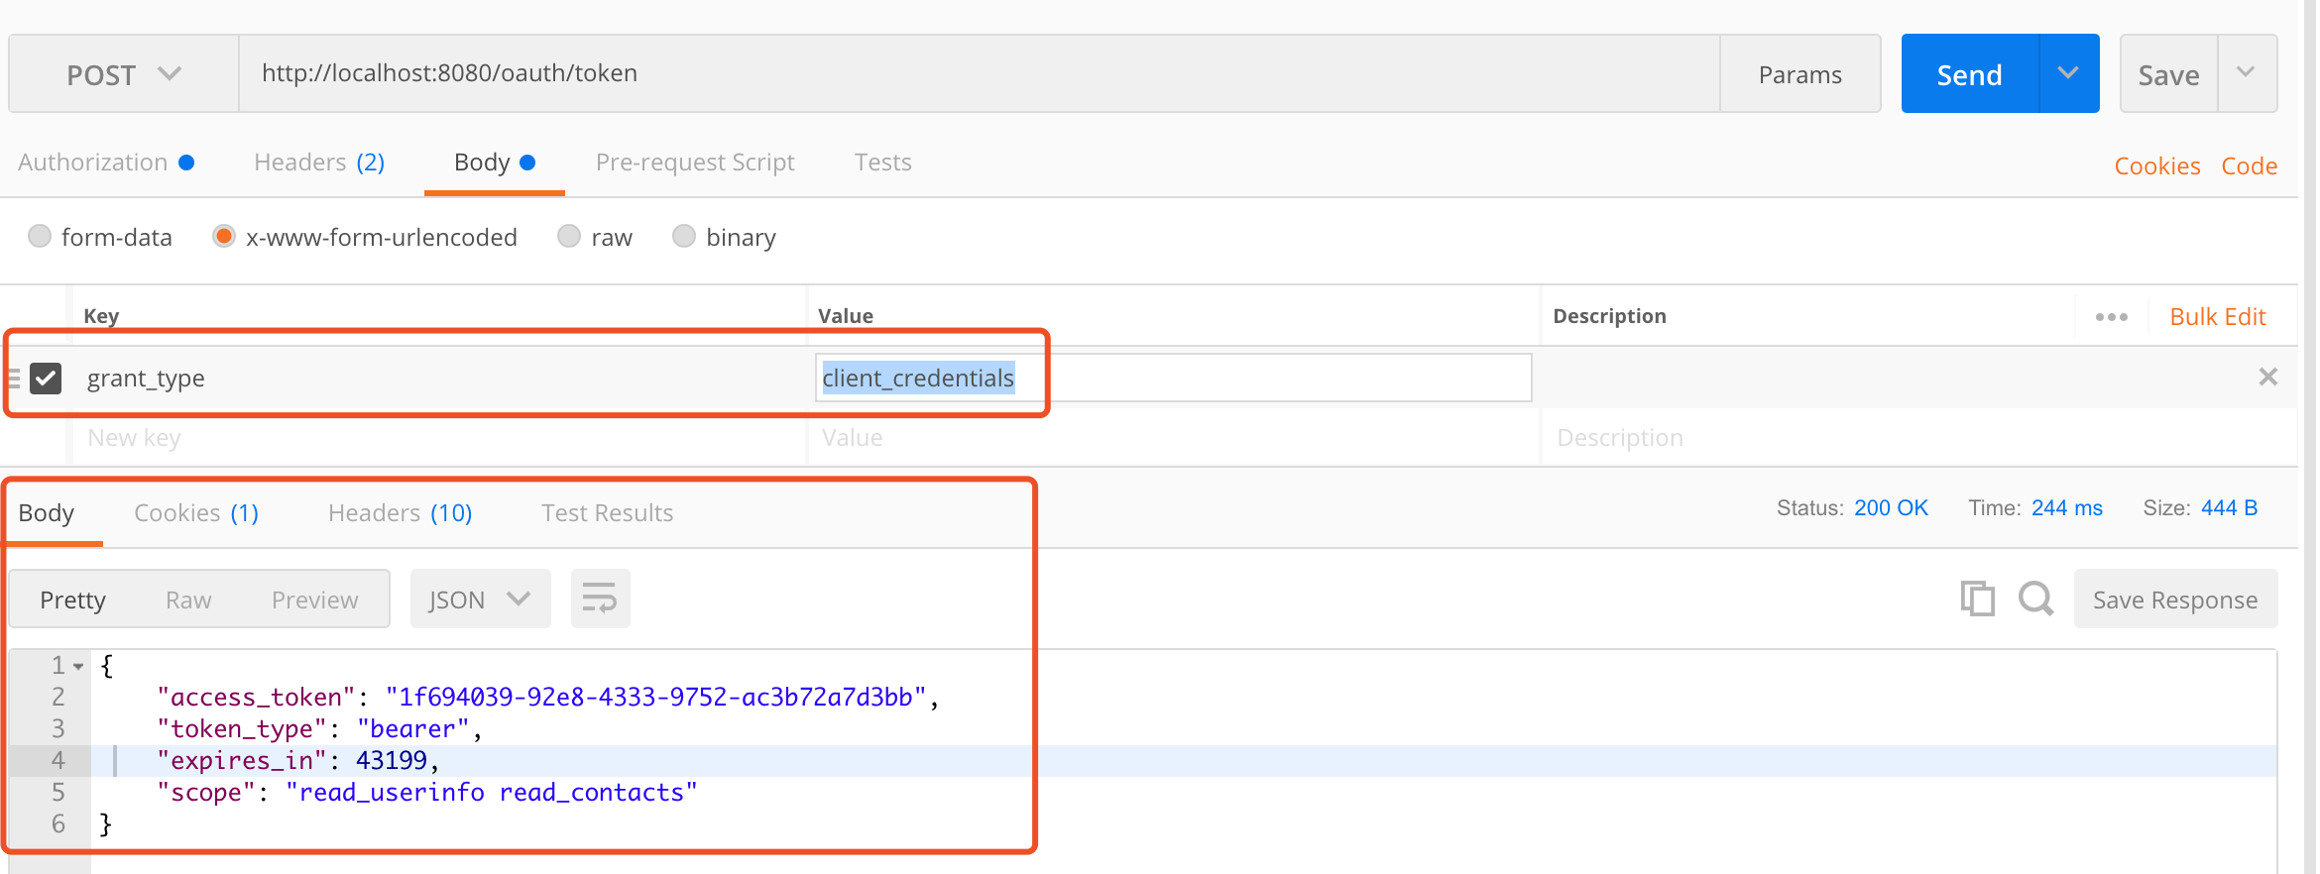The image size is (2320, 874).
Task: Expand the Send button dropdown arrow
Action: click(x=2068, y=74)
